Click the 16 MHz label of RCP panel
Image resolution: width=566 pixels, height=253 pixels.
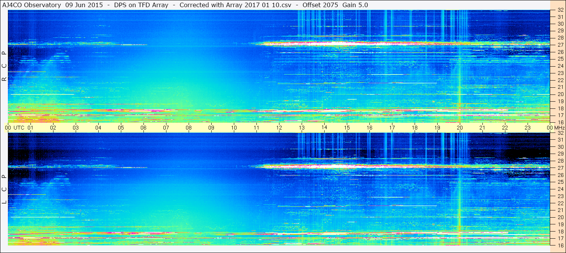click(560, 122)
